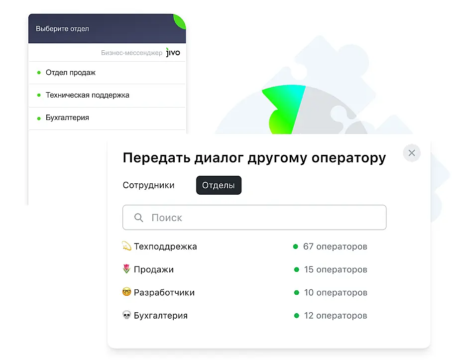455x364 pixels.
Task: Click the green status dot beside 10 операторов
Action: click(x=296, y=292)
